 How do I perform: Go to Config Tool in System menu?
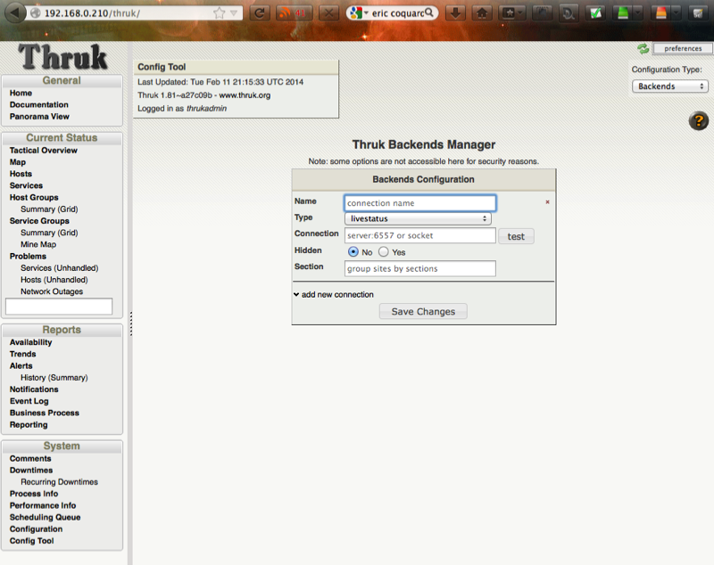[x=31, y=541]
